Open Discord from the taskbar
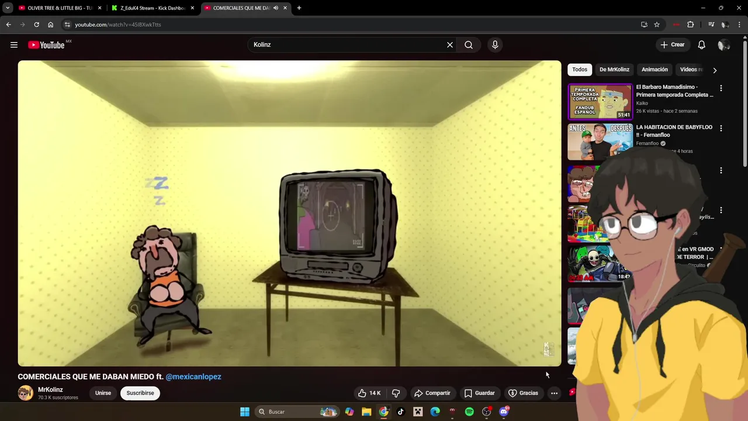 [504, 412]
